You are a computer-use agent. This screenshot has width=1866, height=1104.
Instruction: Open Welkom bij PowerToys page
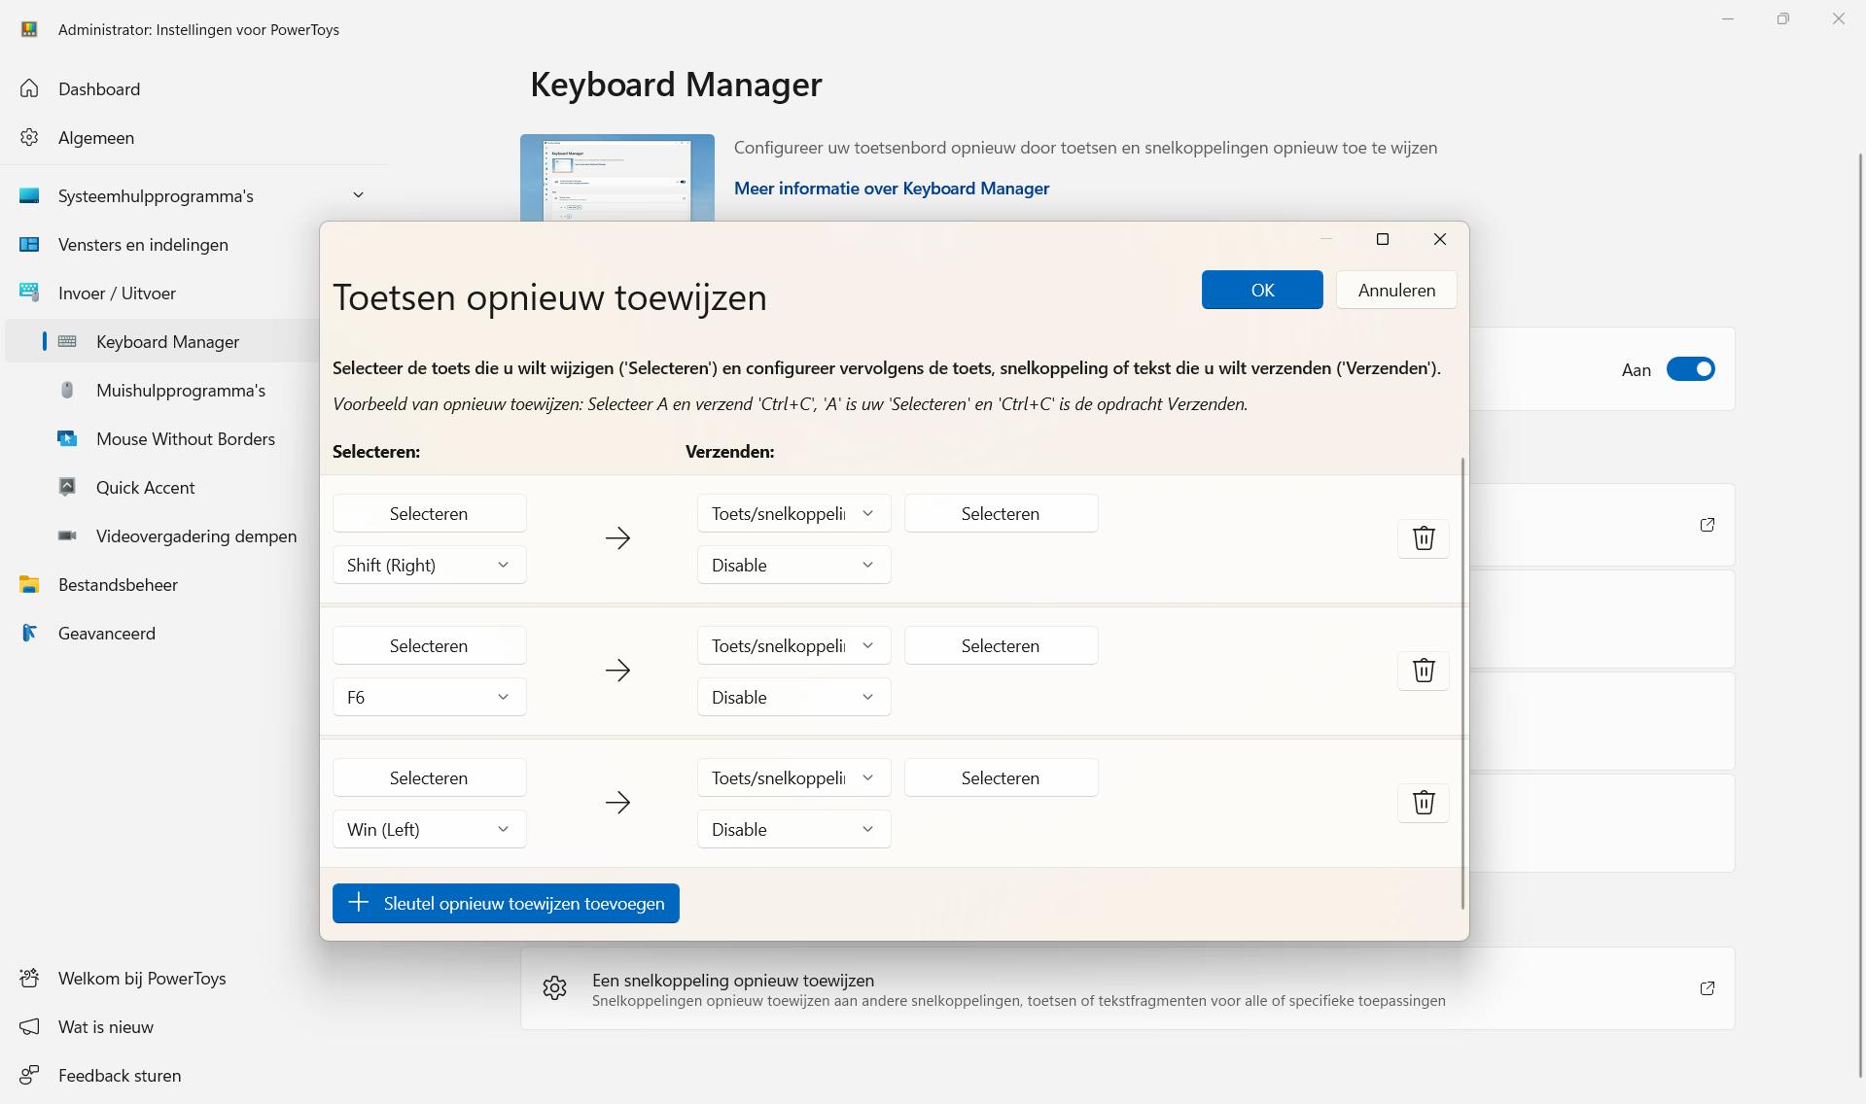pyautogui.click(x=142, y=979)
